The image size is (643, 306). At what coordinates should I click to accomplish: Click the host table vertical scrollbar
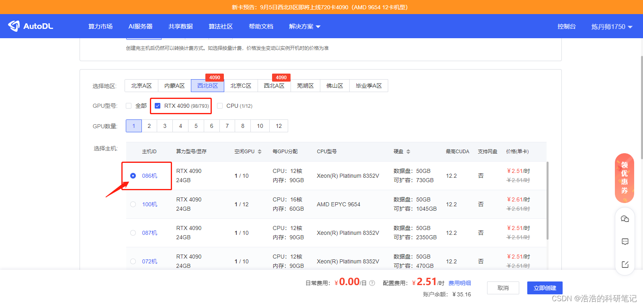click(548, 201)
